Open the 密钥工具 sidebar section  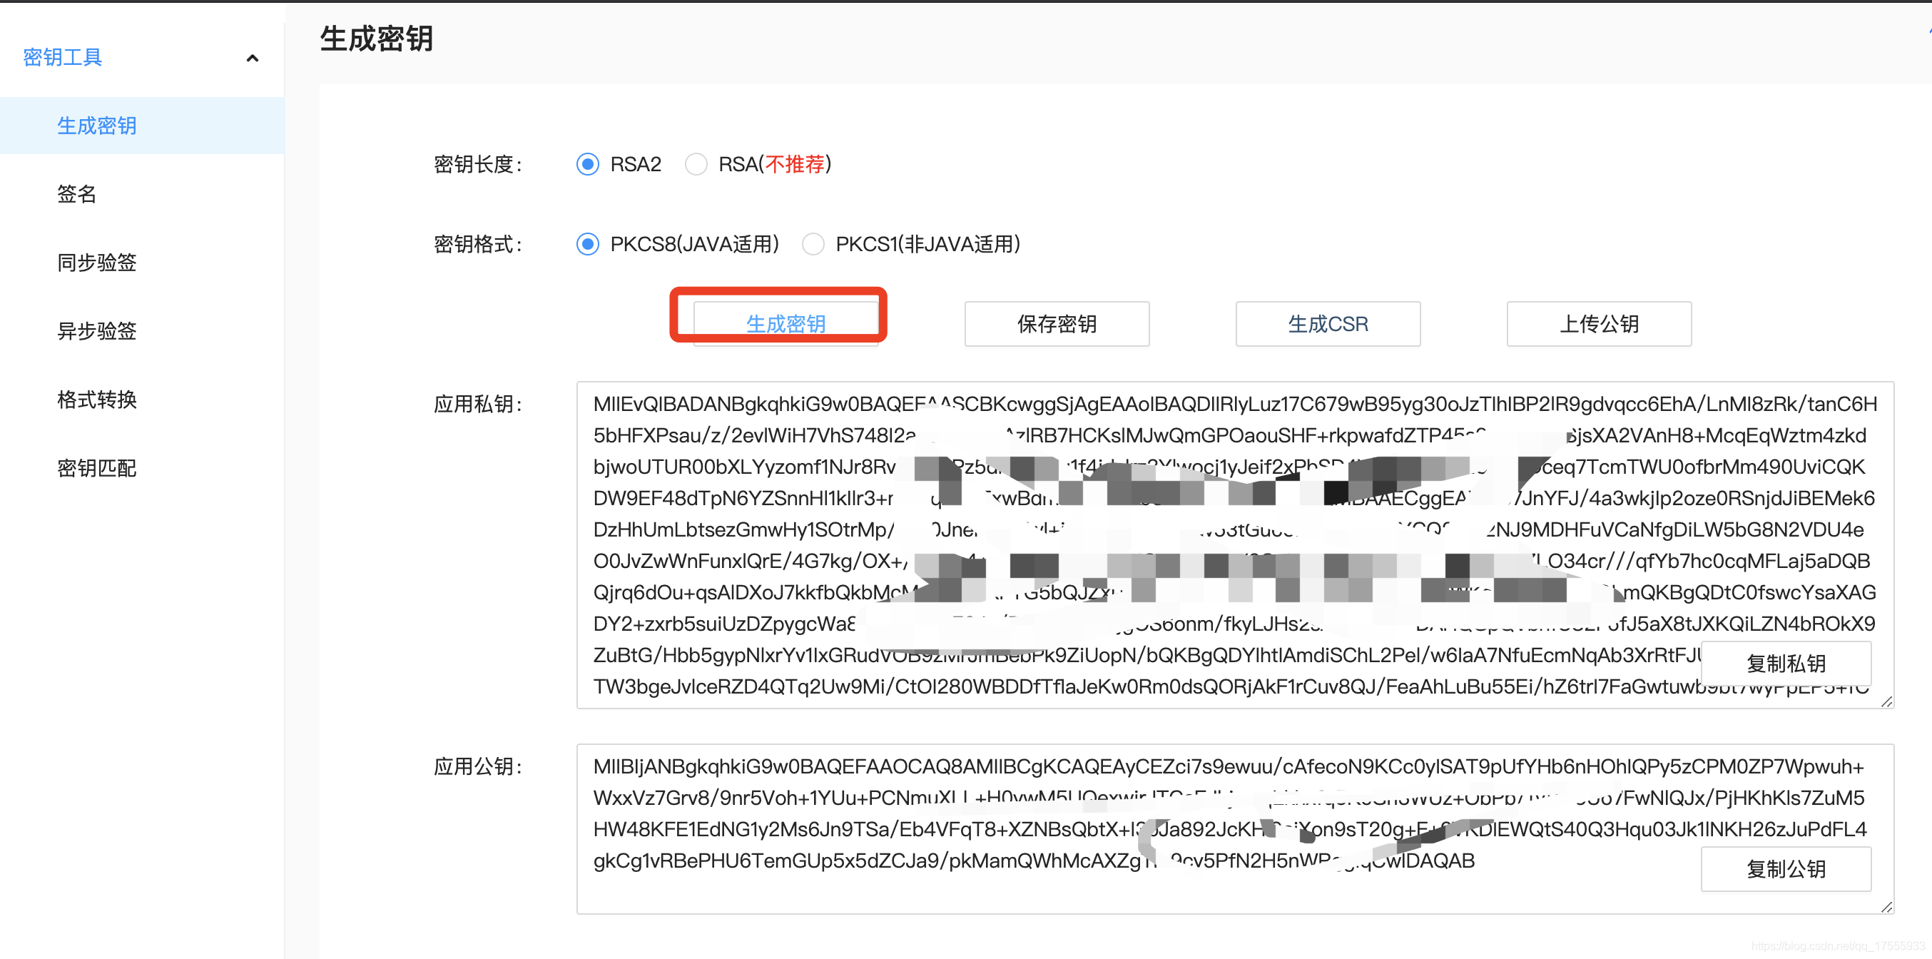[63, 57]
